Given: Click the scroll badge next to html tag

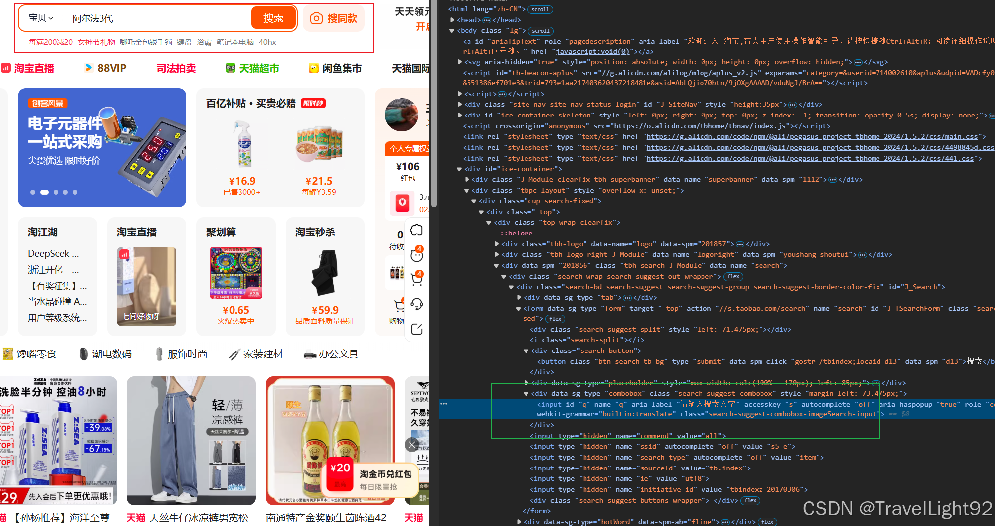Looking at the screenshot, I should click(540, 9).
